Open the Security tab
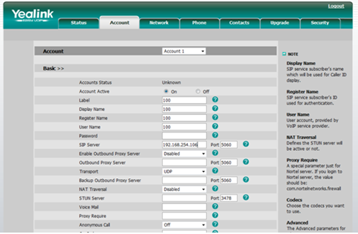This screenshot has height=234, width=358. pyautogui.click(x=320, y=23)
